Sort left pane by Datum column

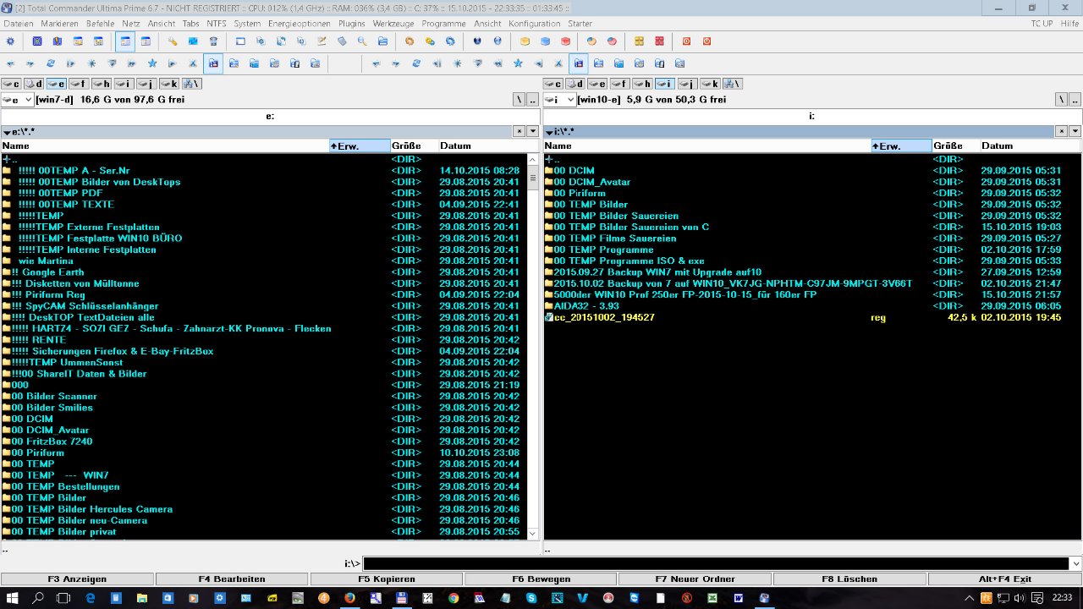point(481,146)
